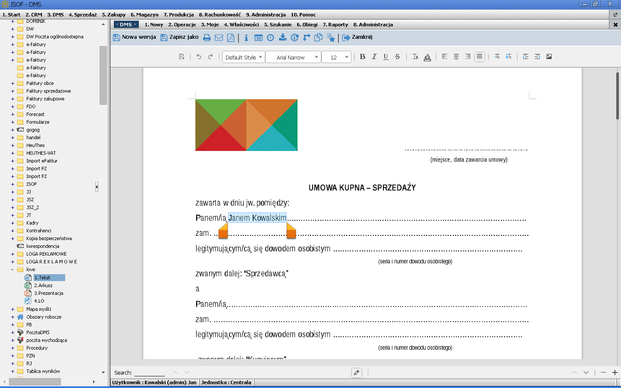
Task: Open the text highlight color tool
Action: 427,57
